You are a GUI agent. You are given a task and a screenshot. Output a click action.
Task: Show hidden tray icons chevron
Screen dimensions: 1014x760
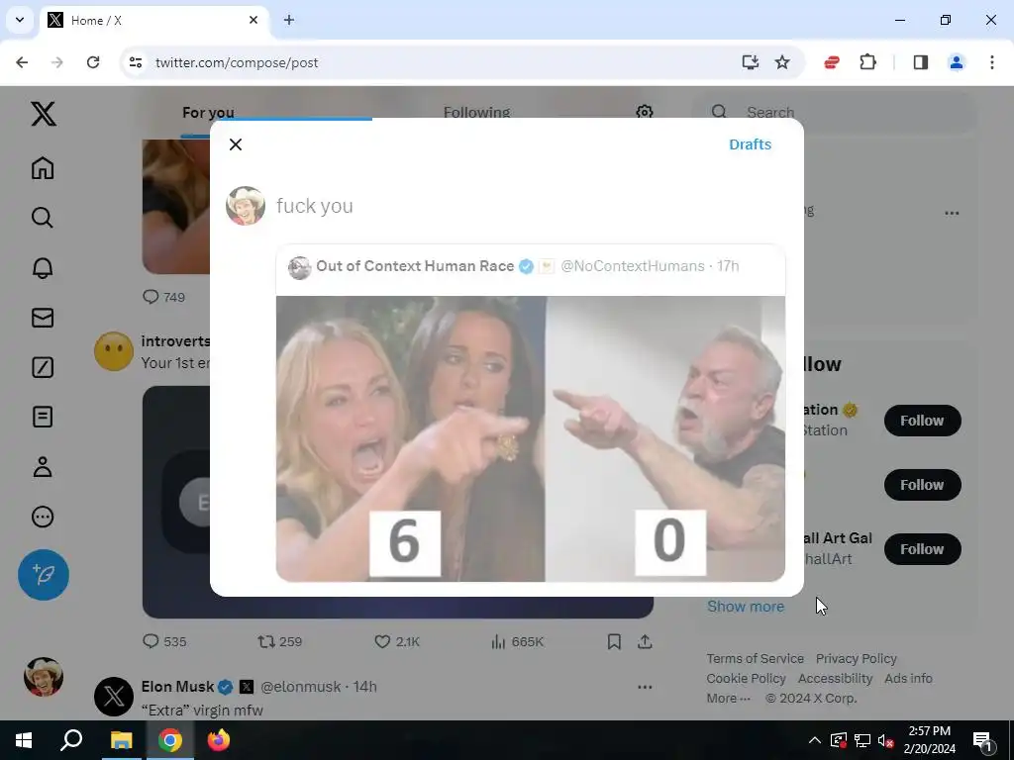click(815, 740)
